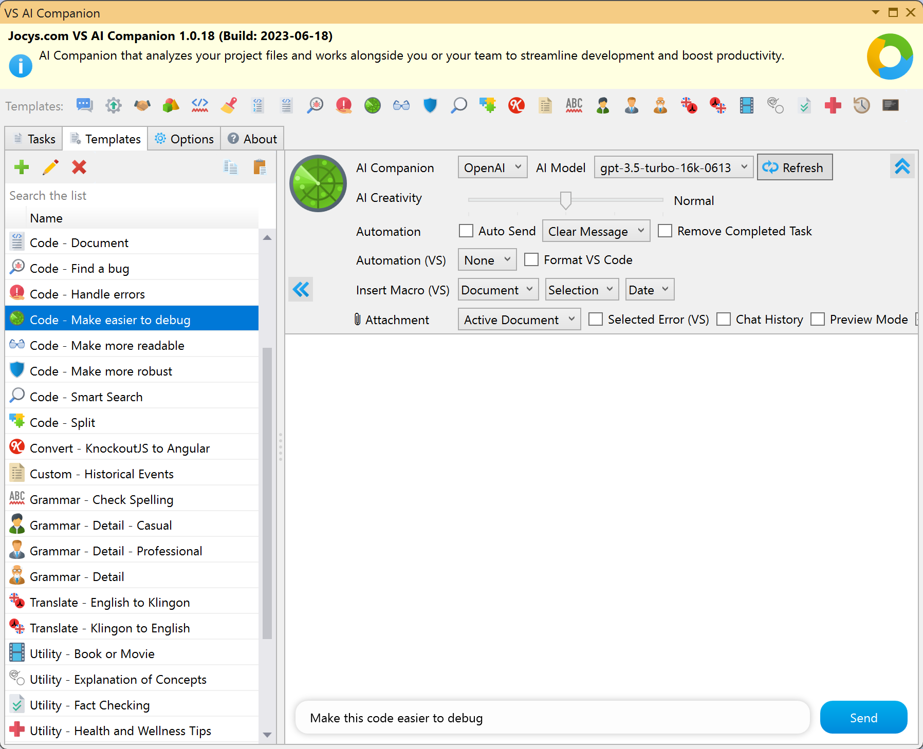Screen dimensions: 923x749
Task: Click the Convert KnockoutJS to Angular K icon
Action: pyautogui.click(x=17, y=446)
